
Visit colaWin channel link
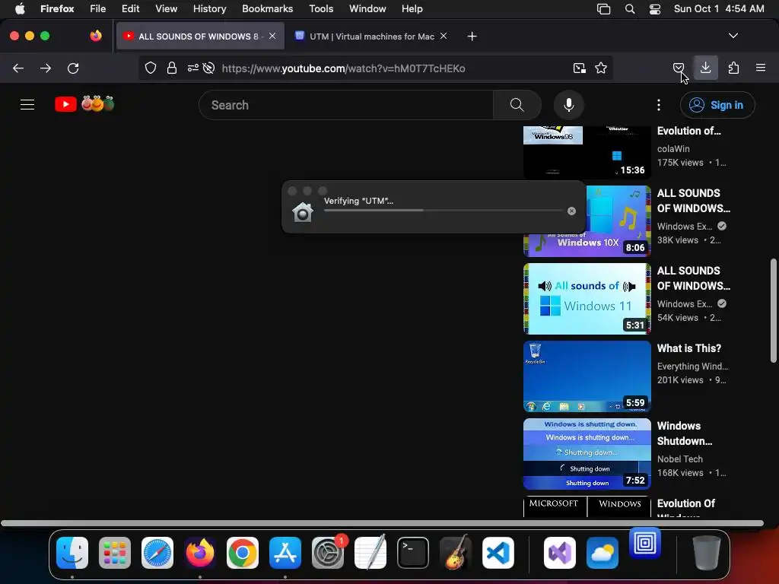[x=673, y=149]
